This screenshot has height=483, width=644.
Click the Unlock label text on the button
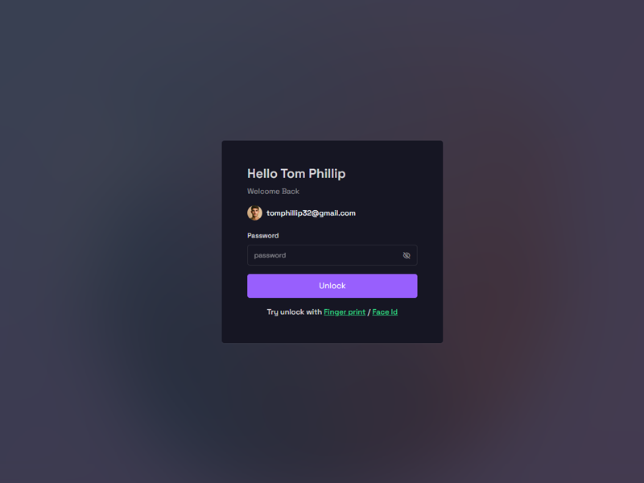[x=332, y=286]
